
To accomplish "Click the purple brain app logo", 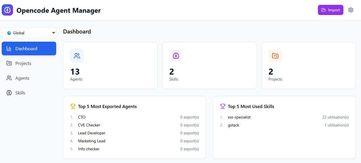I will [x=7, y=10].
